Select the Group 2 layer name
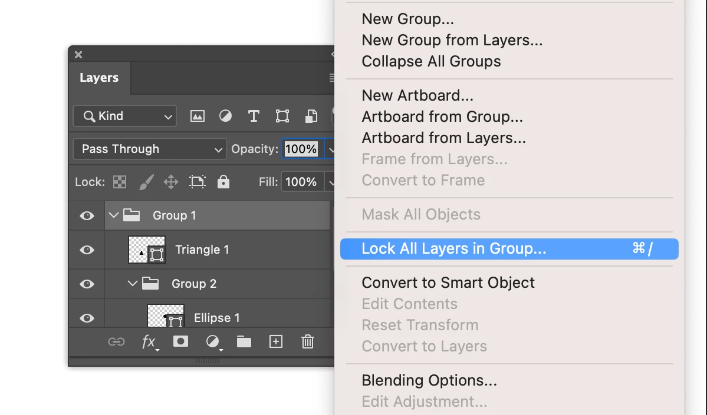The image size is (707, 415). coord(194,284)
